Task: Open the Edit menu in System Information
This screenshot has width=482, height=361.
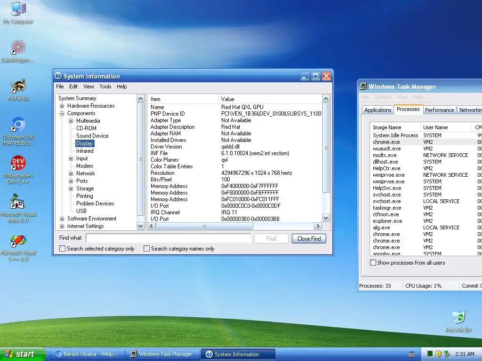Action: tap(73, 86)
